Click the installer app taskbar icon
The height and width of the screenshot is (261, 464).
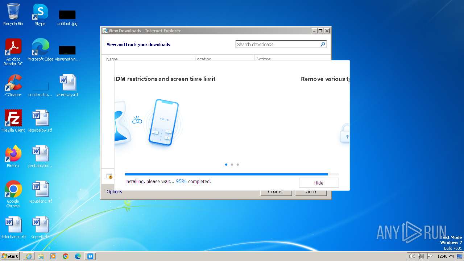[x=90, y=256]
